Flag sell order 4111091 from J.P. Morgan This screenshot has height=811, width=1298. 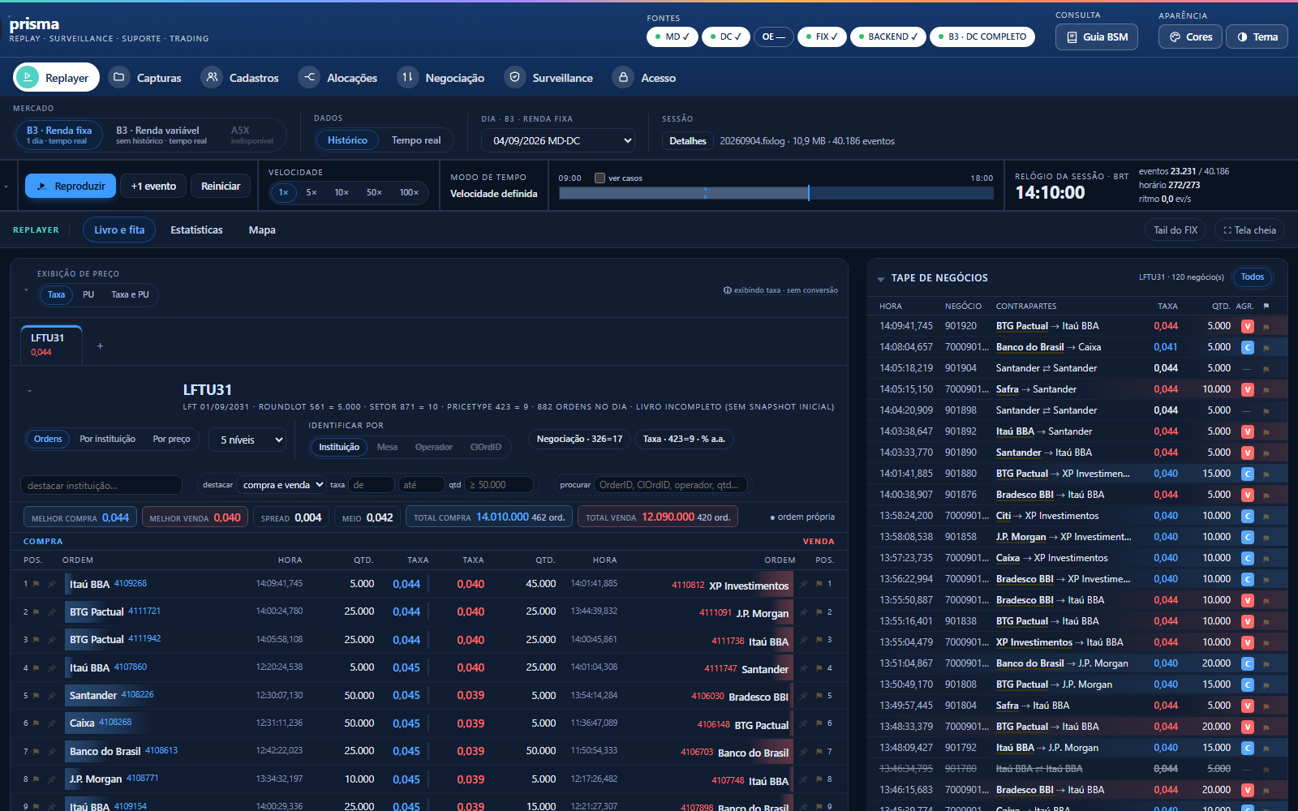coord(819,612)
